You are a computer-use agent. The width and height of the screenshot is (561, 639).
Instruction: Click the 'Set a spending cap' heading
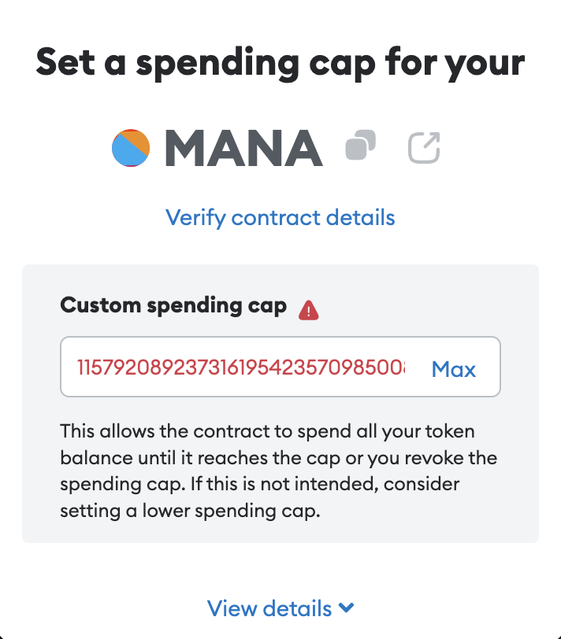[280, 63]
